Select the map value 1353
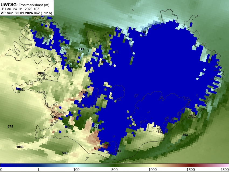The image size is (229, 172). tap(55, 117)
